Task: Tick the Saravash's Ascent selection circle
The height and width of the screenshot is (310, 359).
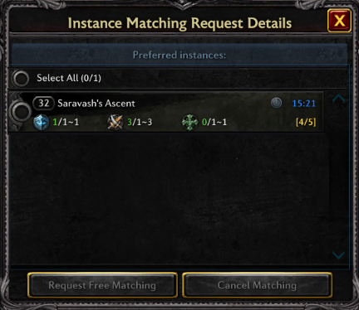Action: [21, 111]
